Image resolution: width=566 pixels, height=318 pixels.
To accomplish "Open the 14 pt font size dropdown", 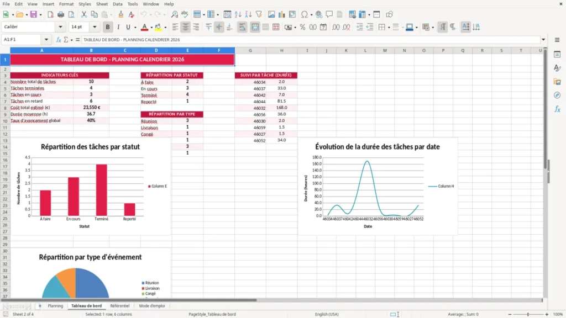I will pos(95,27).
